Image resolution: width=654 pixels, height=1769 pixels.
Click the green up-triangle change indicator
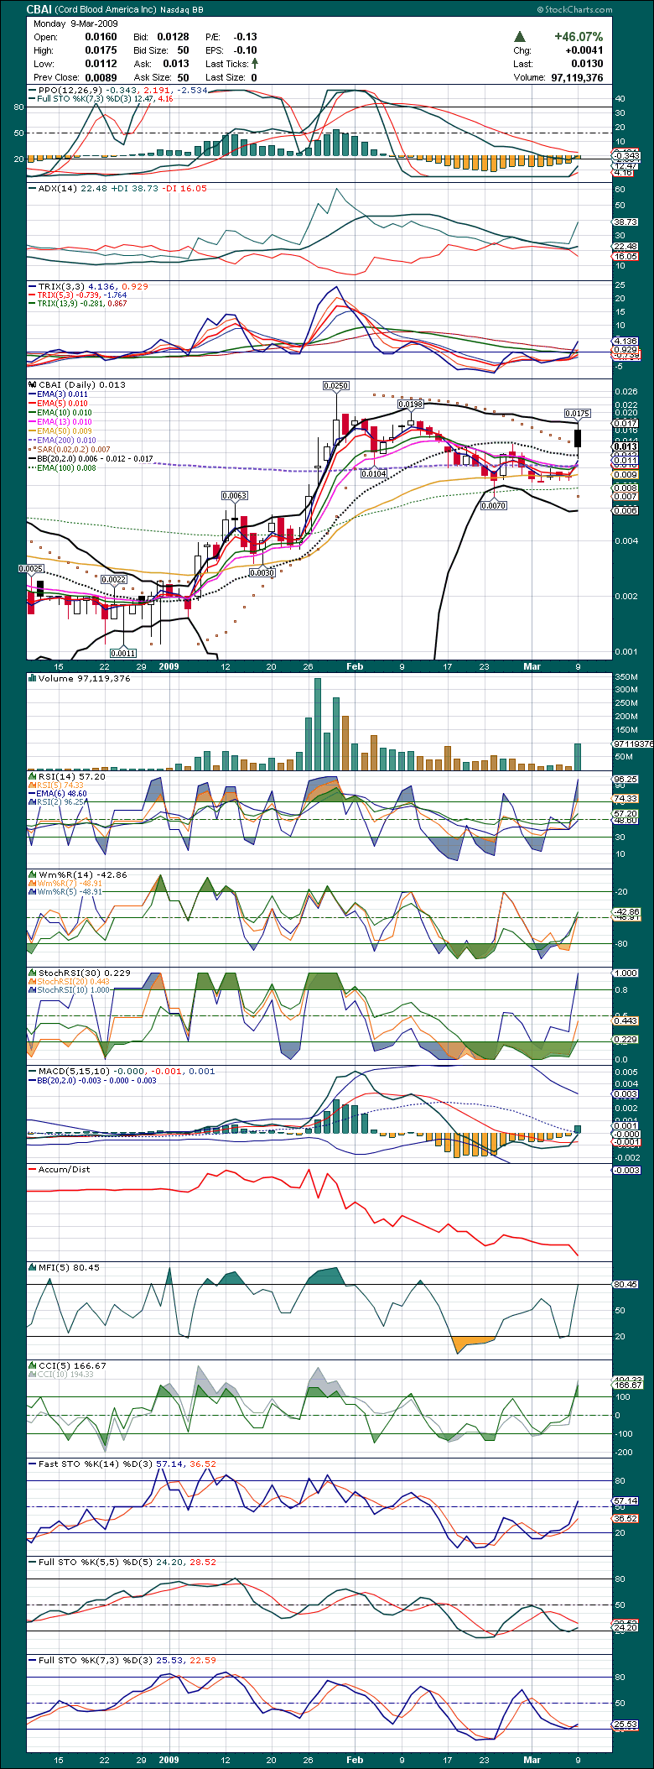tap(520, 37)
